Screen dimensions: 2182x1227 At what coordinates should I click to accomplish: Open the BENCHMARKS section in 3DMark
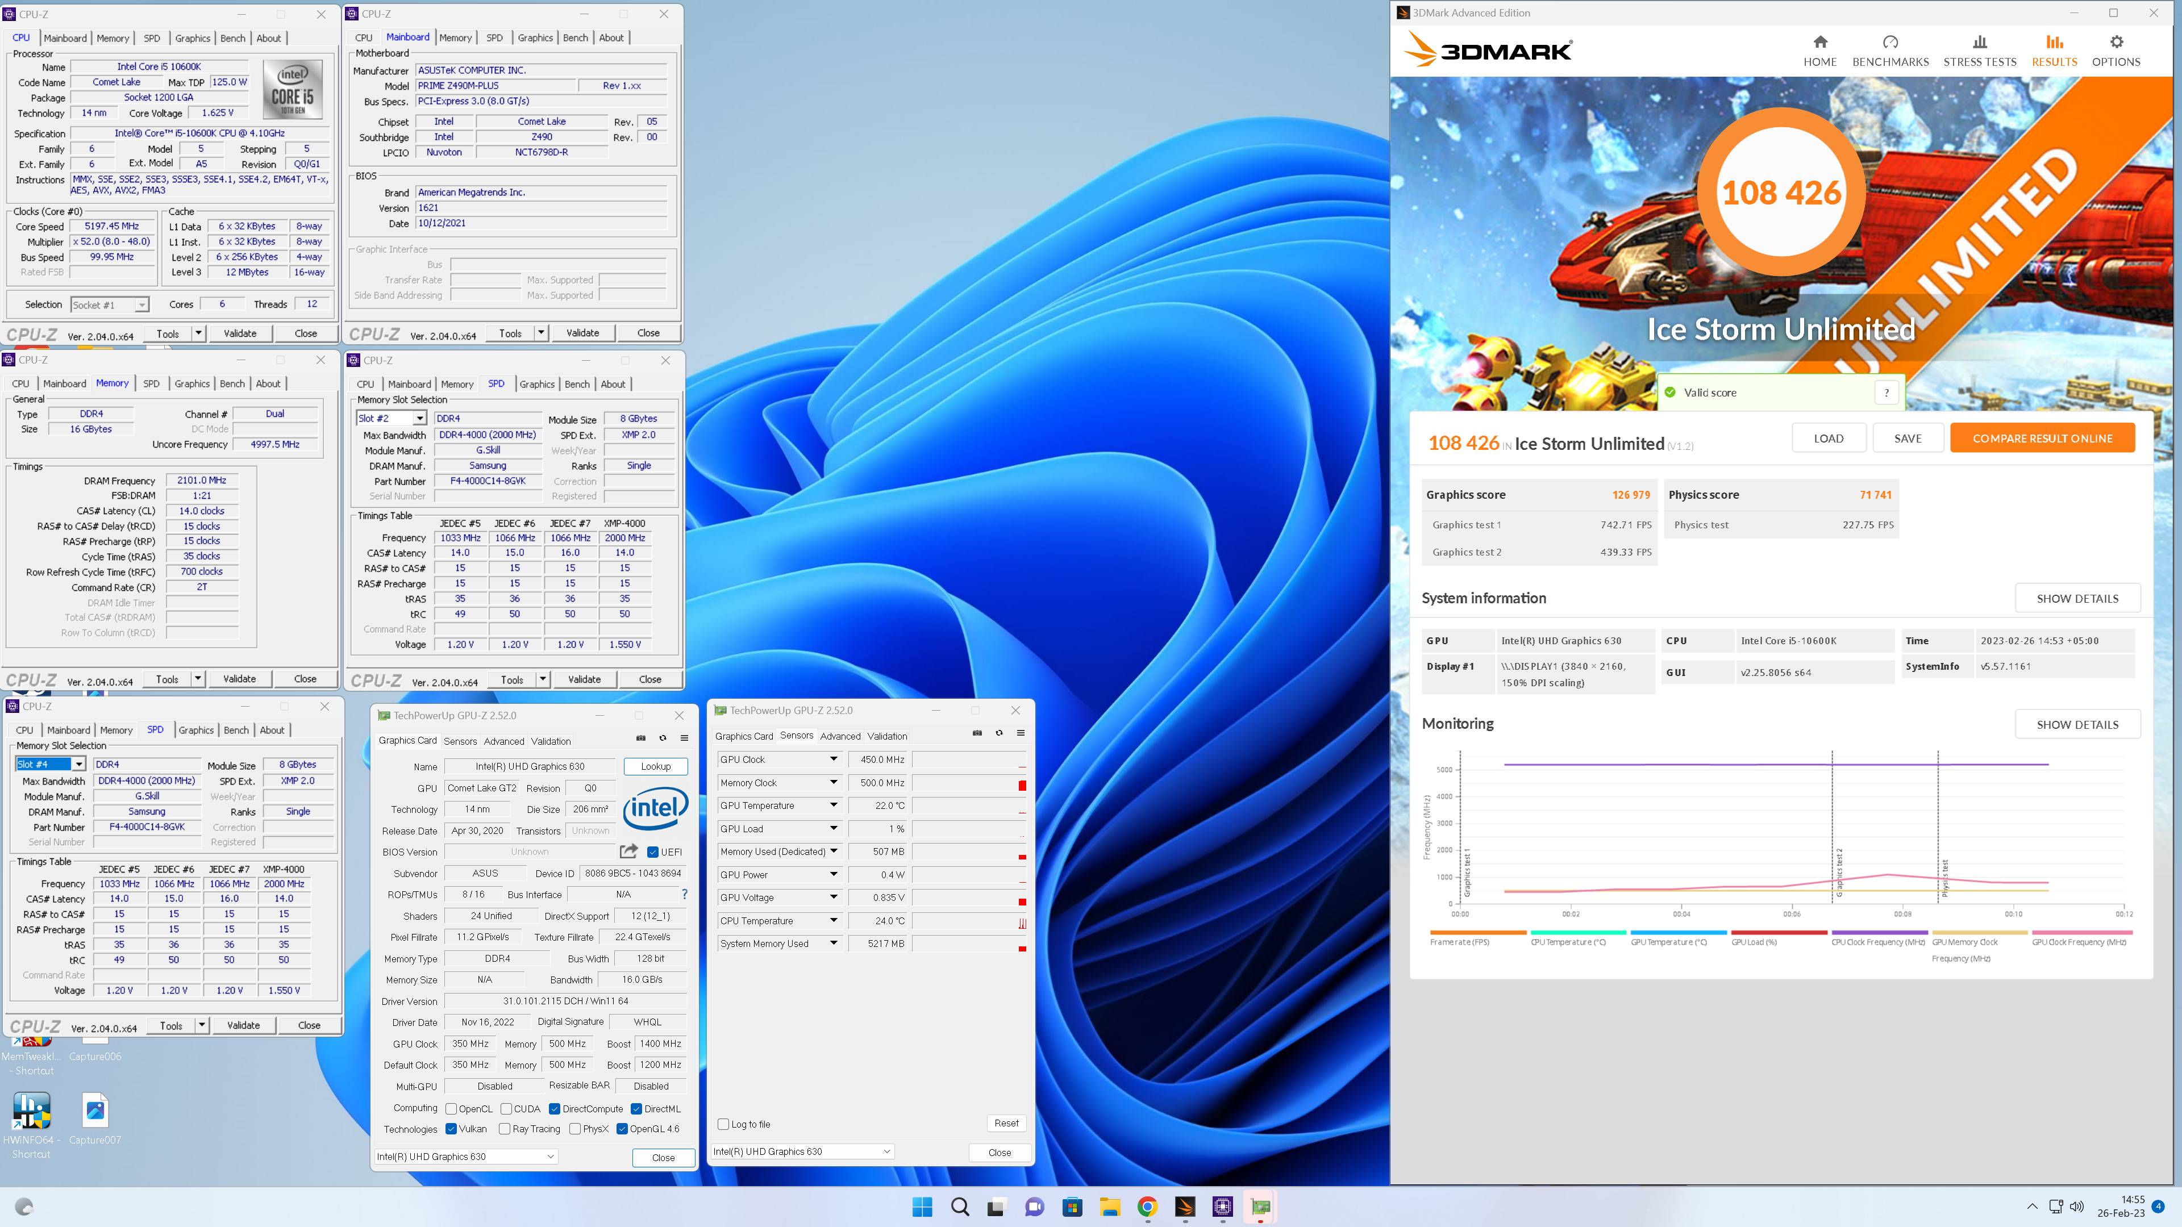[1890, 51]
